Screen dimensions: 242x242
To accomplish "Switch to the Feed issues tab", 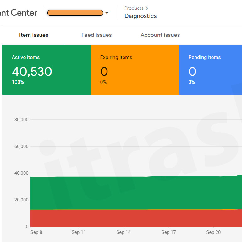I will tap(96, 35).
